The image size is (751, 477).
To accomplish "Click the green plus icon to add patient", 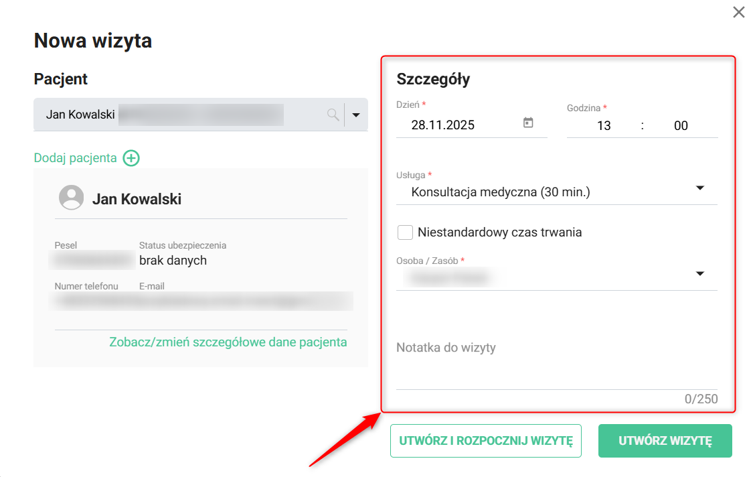I will 131,158.
